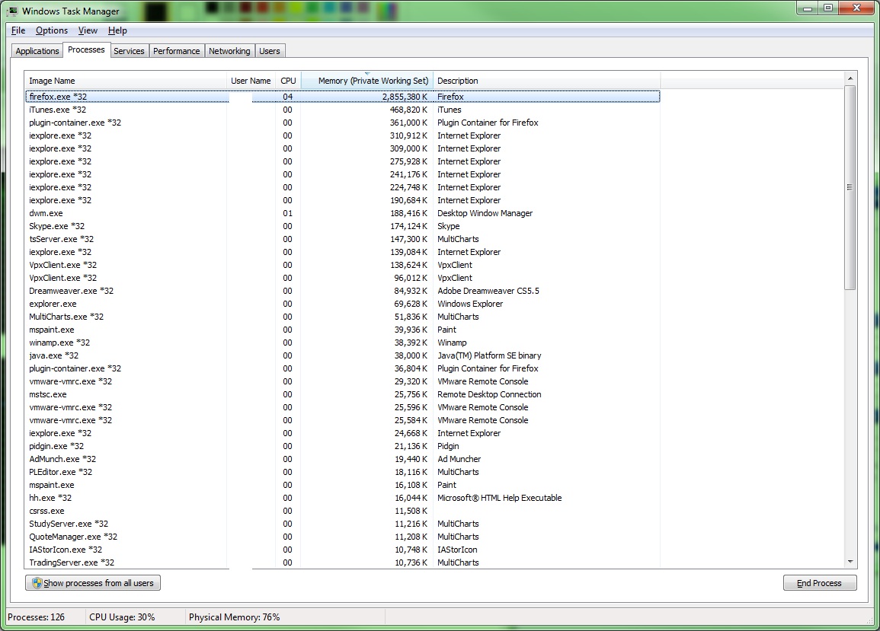Select the pidgin.exe *32 process

(x=342, y=446)
